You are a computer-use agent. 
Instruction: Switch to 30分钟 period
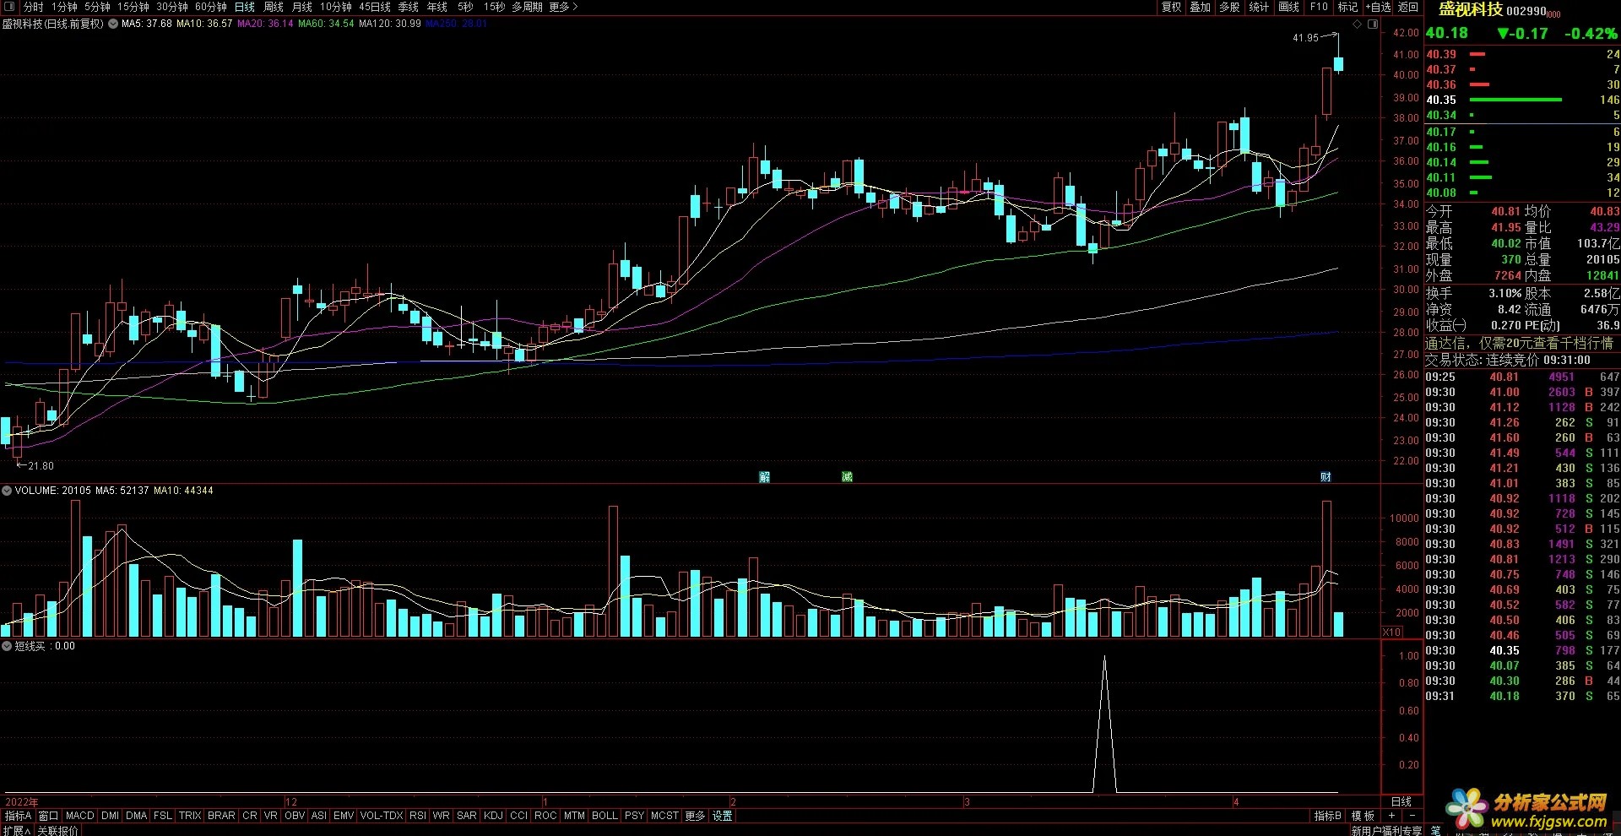172,7
